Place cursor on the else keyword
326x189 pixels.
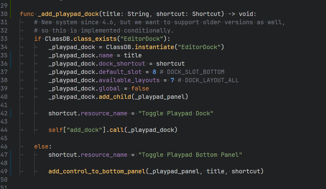[x=41, y=146]
